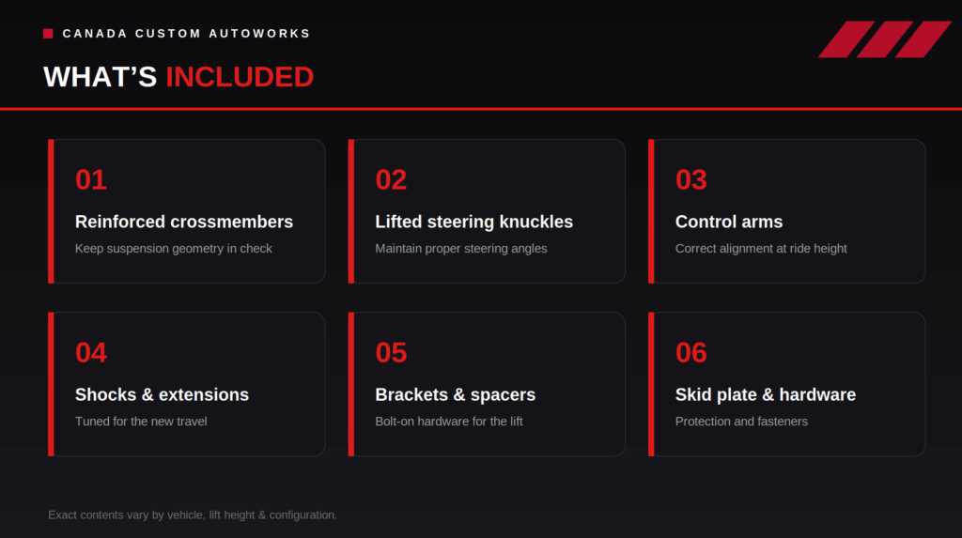Click the red horizontal divider line

point(481,109)
